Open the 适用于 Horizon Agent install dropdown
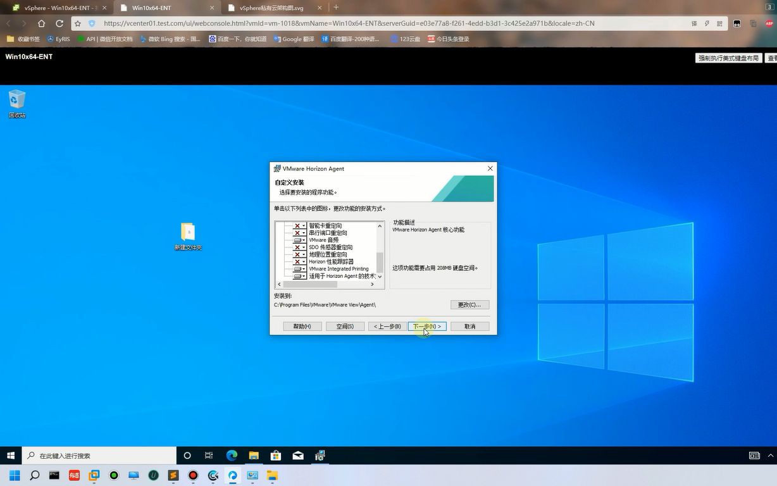The image size is (777, 486). pos(299,276)
